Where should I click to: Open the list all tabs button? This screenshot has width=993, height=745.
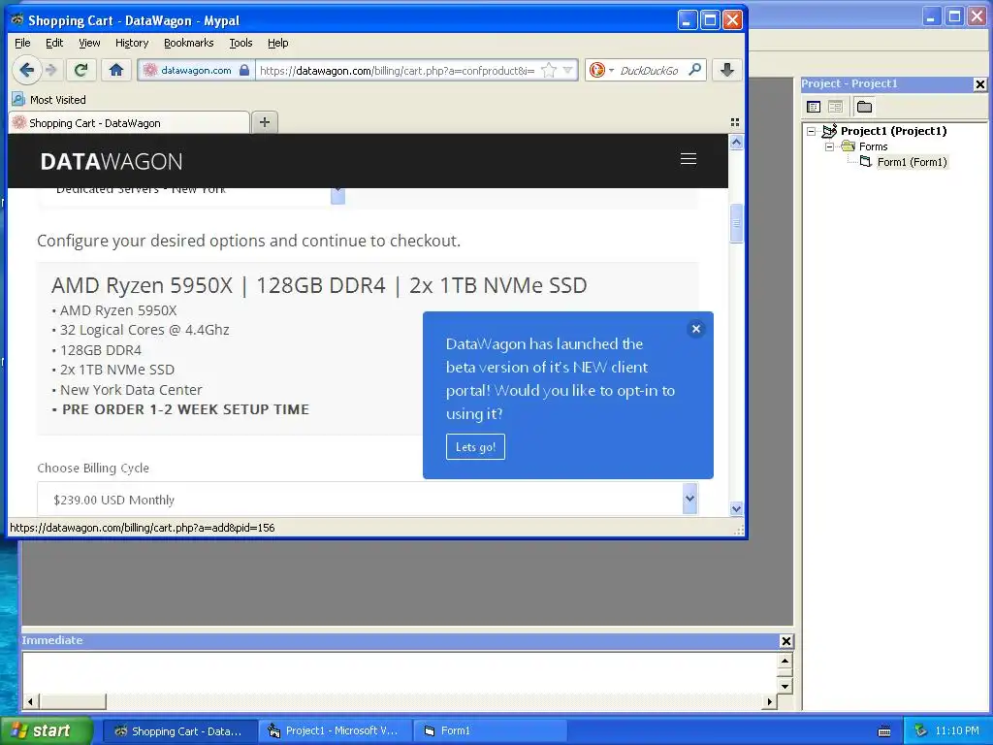(x=735, y=122)
